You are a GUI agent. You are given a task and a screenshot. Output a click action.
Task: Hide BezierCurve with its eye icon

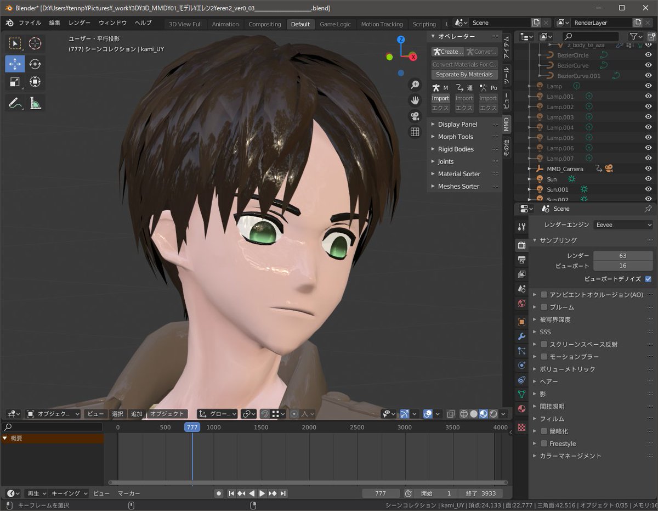(x=648, y=65)
